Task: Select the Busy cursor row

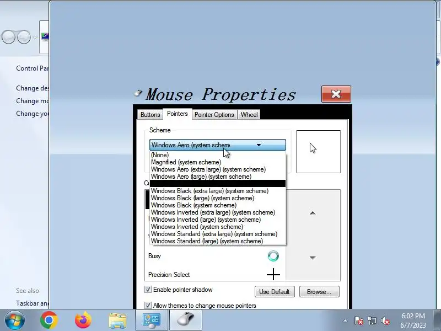Action: [x=215, y=256]
